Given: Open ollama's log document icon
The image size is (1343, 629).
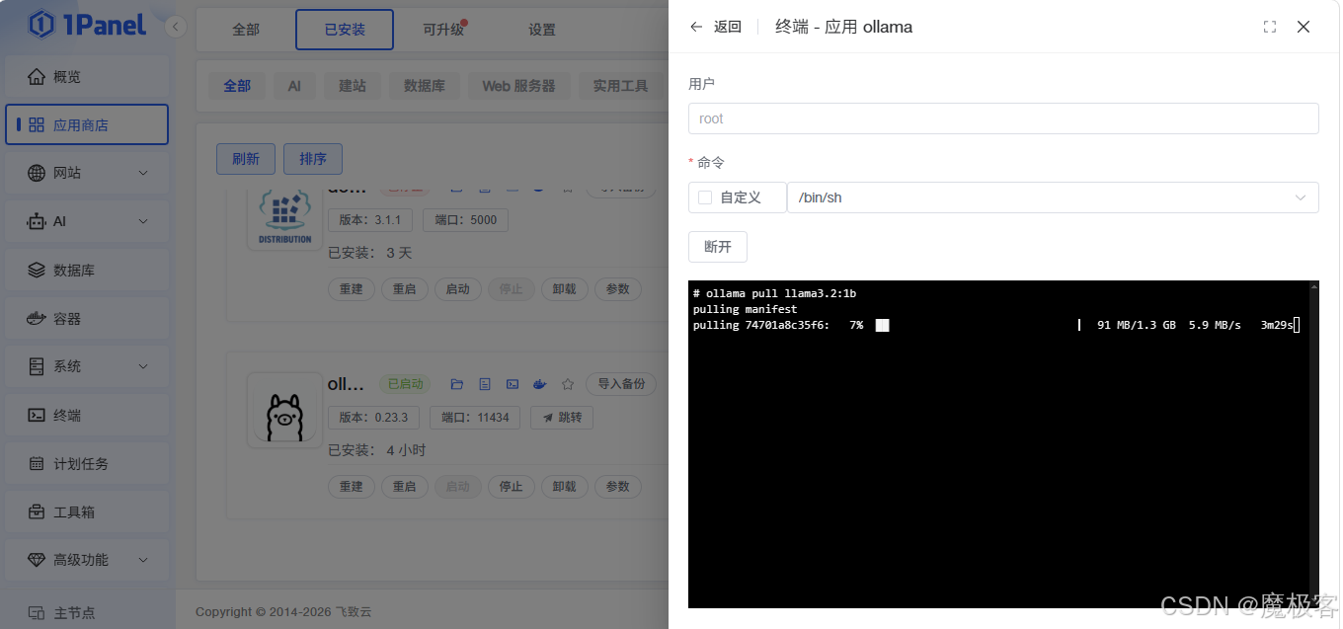Looking at the screenshot, I should (x=485, y=384).
